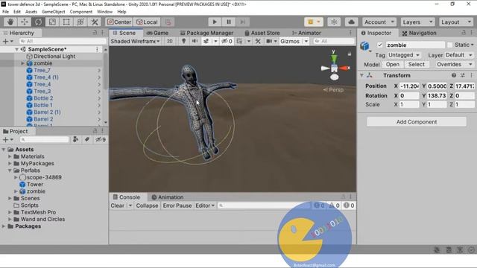The image size is (477, 268).
Task: Select Bottle 2 in Hierarchy
Action: point(43,98)
